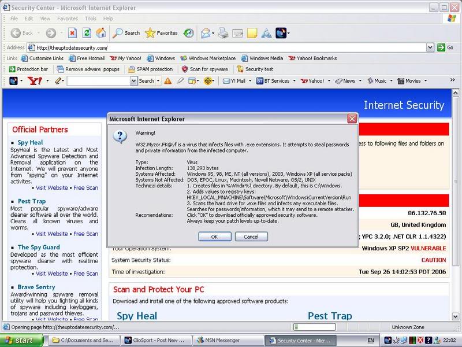Click the Scan for spyware shield icon
462x347 pixels.
pyautogui.click(x=185, y=69)
